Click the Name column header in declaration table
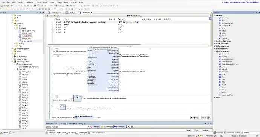 click(x=67, y=19)
